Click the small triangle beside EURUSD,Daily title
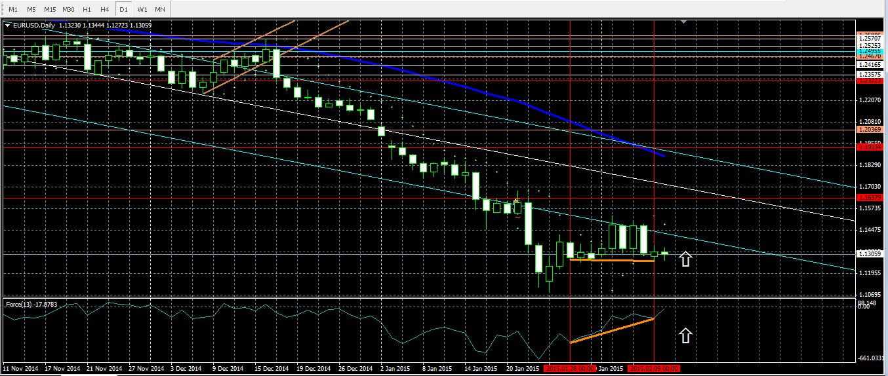Viewport: 888px width, 376px height. (8, 26)
